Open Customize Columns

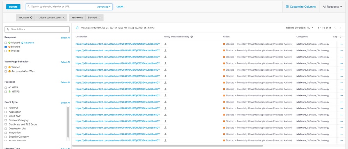[x=301, y=7]
